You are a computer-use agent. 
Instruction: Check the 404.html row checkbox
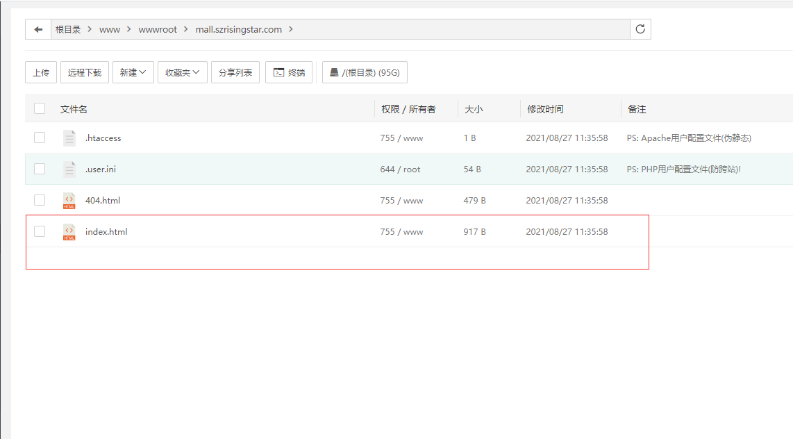[x=40, y=200]
